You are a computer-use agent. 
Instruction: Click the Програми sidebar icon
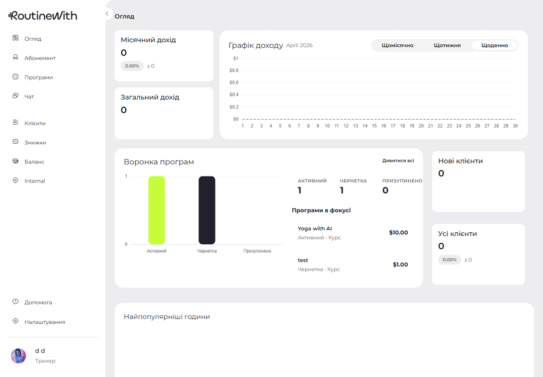coord(15,76)
